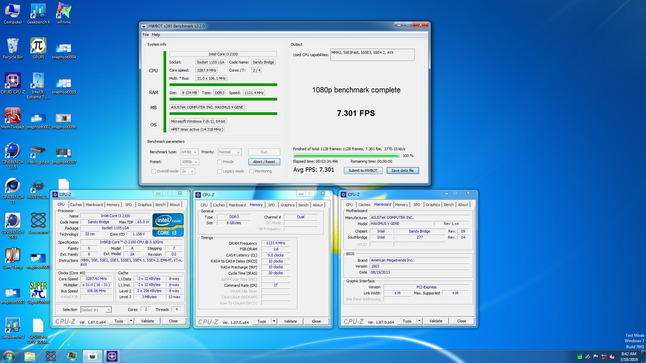This screenshot has width=646, height=363.
Task: Open SPD tab in middle CPU-Z window
Action: pyautogui.click(x=272, y=205)
